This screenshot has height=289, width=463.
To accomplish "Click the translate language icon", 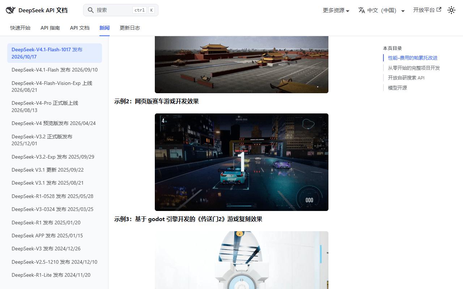I will pyautogui.click(x=361, y=10).
